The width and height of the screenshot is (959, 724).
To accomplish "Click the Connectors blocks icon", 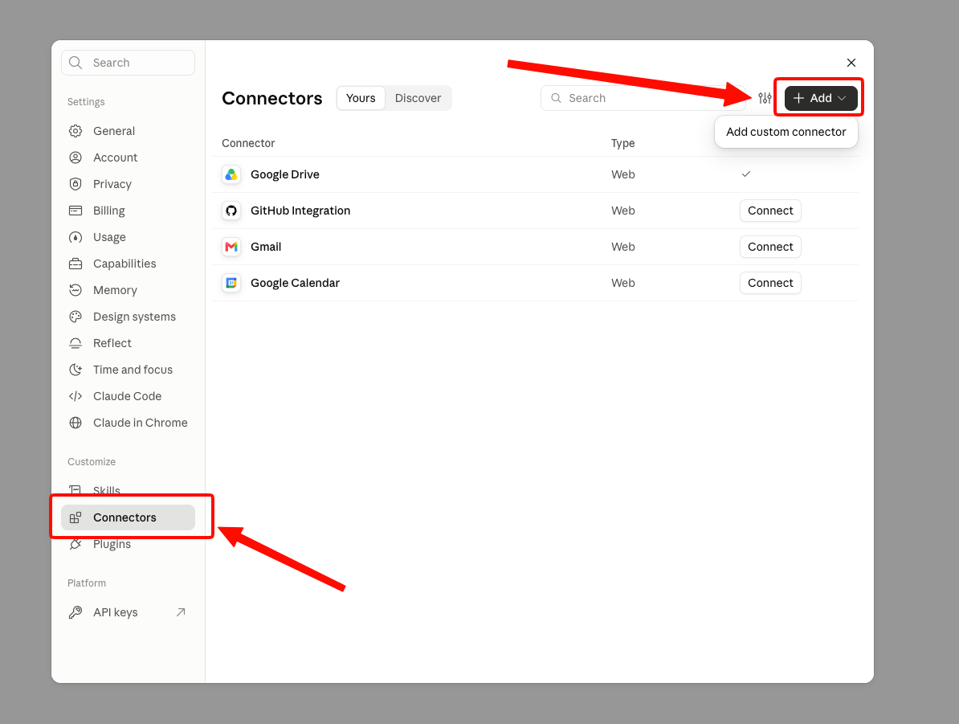I will (x=75, y=517).
